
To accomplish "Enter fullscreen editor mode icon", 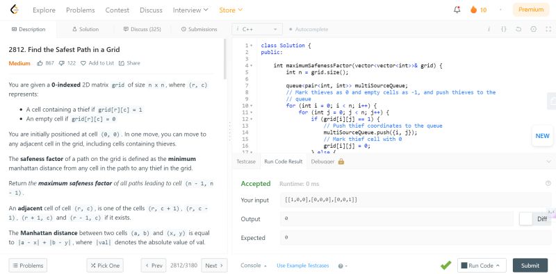I will [548, 29].
